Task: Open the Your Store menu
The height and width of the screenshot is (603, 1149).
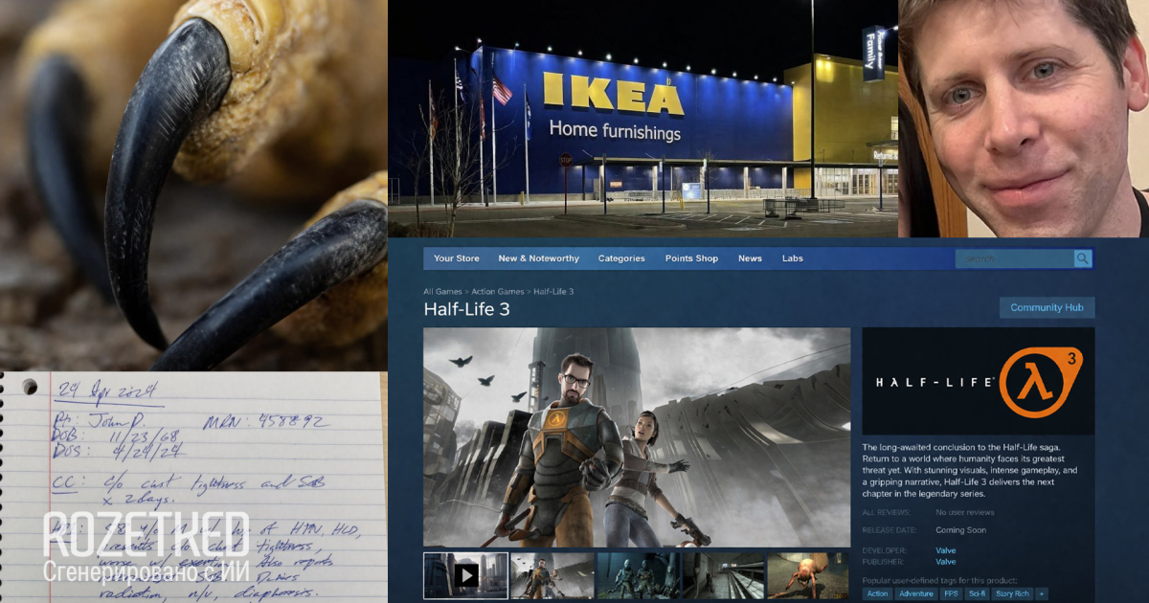Action: tap(456, 258)
